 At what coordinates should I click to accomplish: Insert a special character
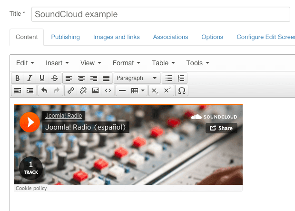pos(182,90)
